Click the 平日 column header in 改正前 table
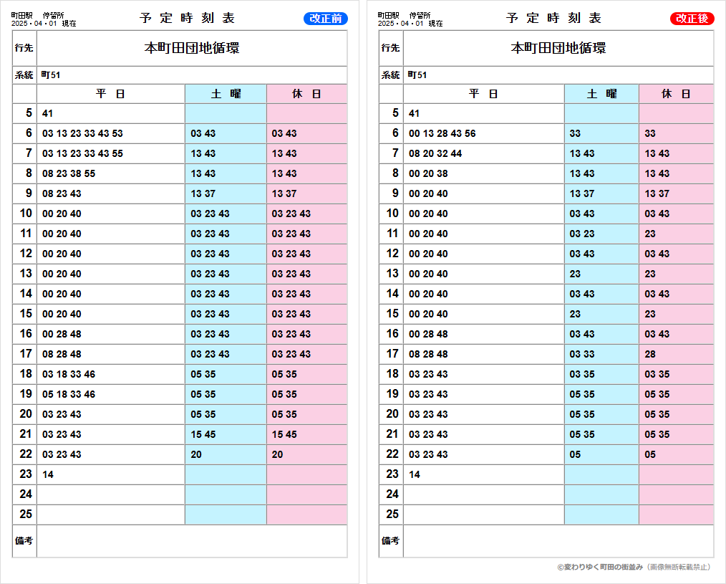Viewport: 726px width, 584px height. tap(111, 94)
